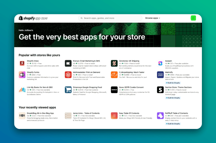
Task: Open the Matrixify app icon
Action: (160, 75)
